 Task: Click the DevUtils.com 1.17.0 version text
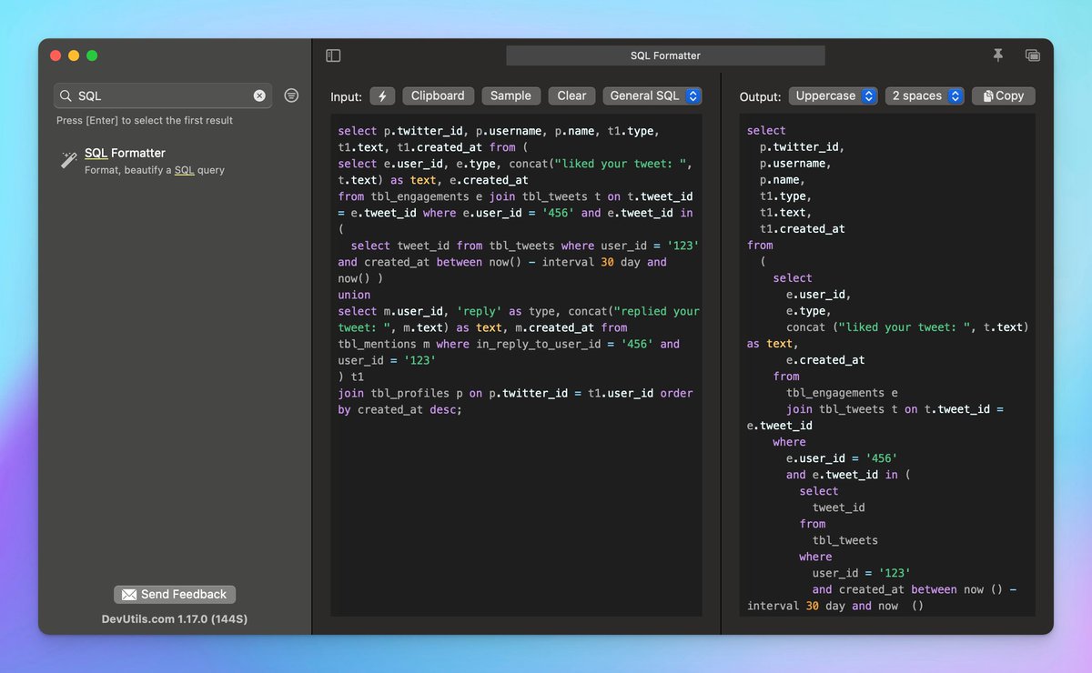coord(175,619)
